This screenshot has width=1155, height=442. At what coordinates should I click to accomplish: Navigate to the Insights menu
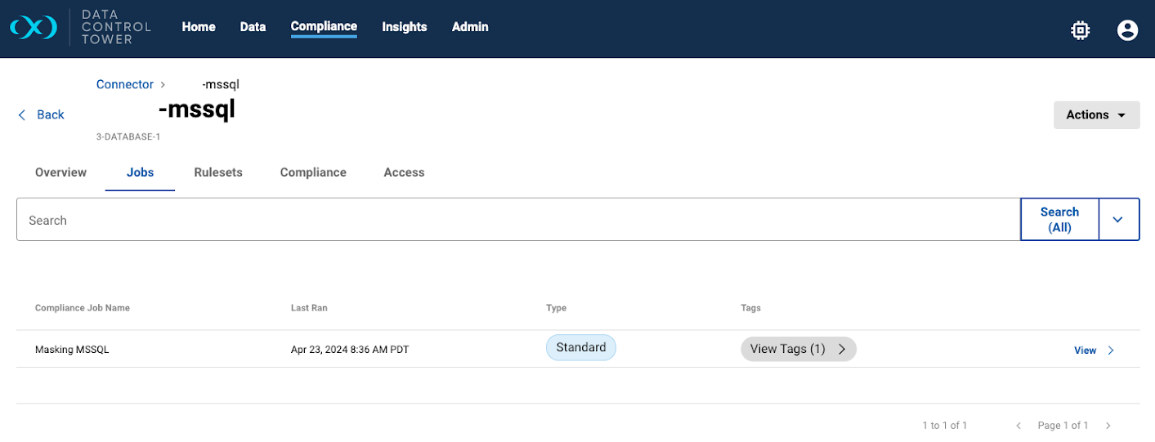point(404,27)
